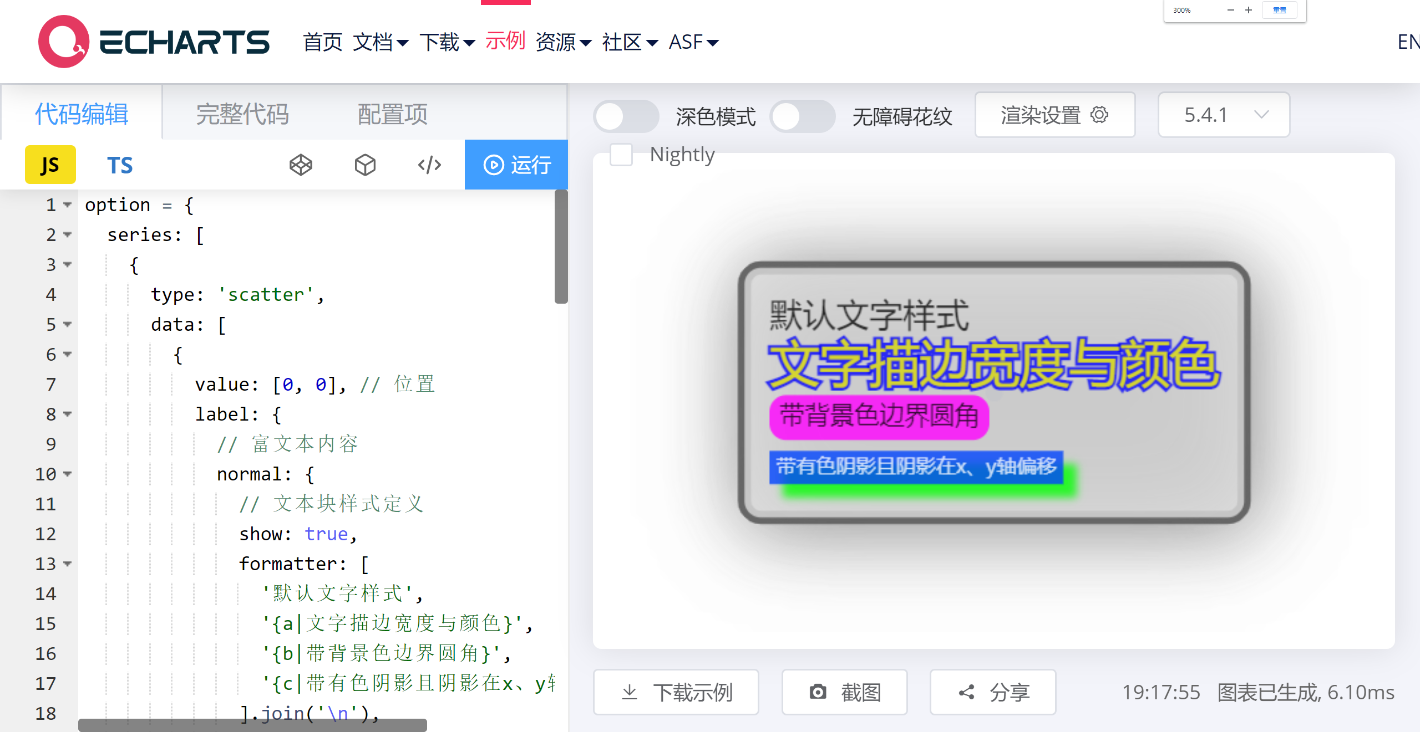Viewport: 1420px width, 732px height.
Task: Click the magenta 带背景色边界圆角 label
Action: (879, 416)
